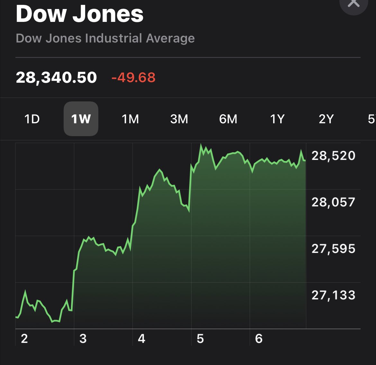This screenshot has width=376, height=365.
Task: Open the 2Y time range
Action: pos(326,119)
